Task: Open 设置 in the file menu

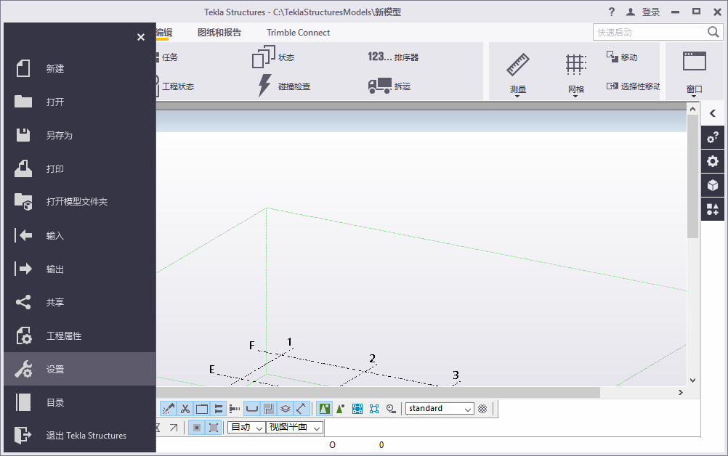Action: [x=80, y=370]
